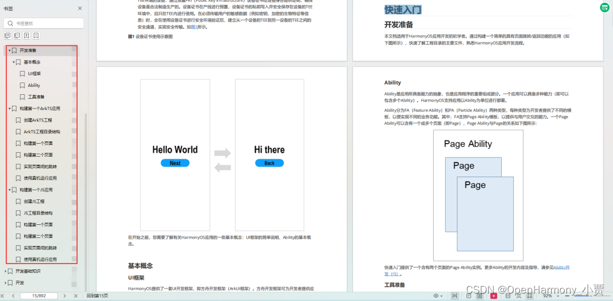The height and width of the screenshot is (301, 613).
Task: Open the 创建JS工程 bookmark
Action: (34, 202)
